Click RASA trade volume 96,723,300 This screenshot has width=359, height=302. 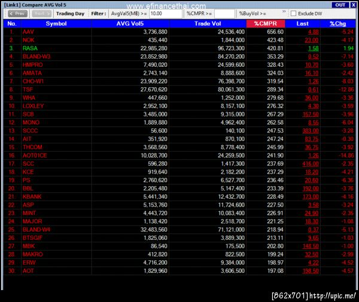[231, 48]
